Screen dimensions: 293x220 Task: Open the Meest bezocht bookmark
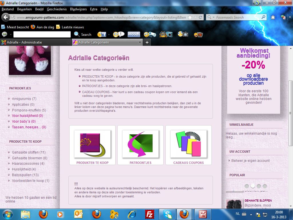pos(15,27)
